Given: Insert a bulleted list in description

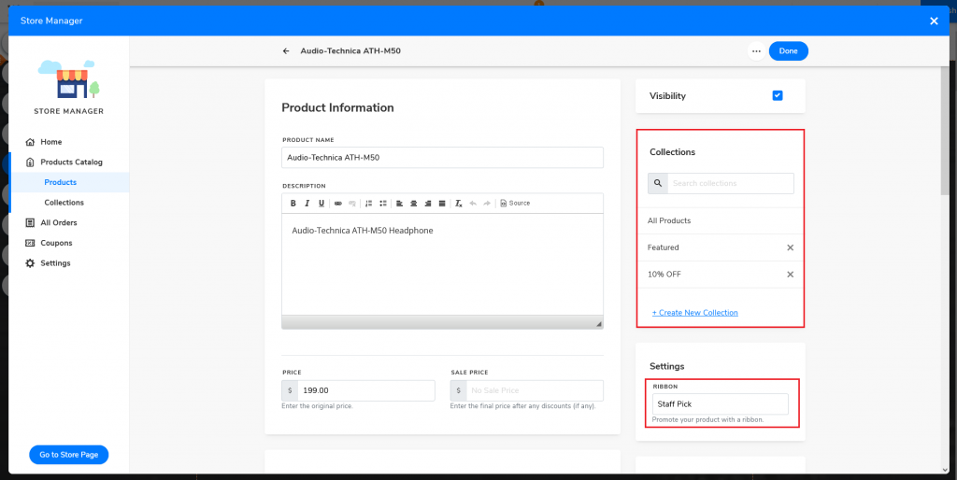Looking at the screenshot, I should tap(382, 203).
